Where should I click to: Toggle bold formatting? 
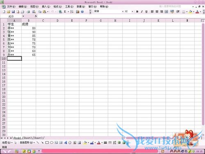click(x=137, y=11)
